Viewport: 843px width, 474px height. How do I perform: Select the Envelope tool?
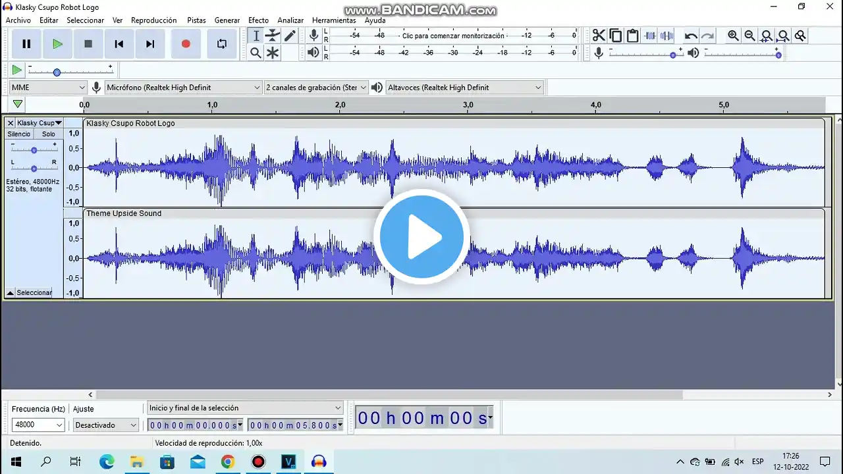point(273,36)
